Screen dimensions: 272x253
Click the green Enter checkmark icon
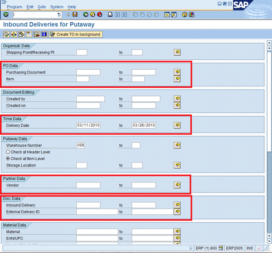(x=6, y=14)
